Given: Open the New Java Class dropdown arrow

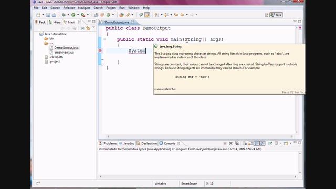Looking at the screenshot, I should pyautogui.click(x=113, y=15).
